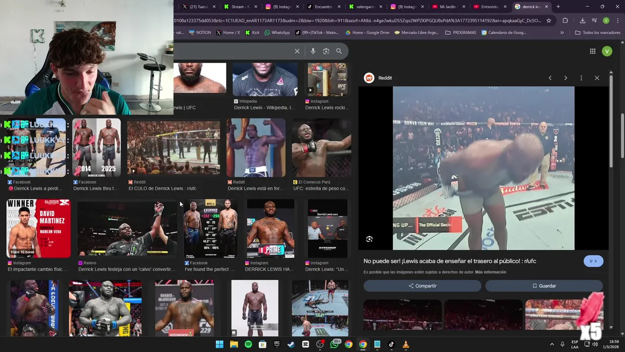Open Relevo Derrick Lewis festeja image

(x=127, y=228)
